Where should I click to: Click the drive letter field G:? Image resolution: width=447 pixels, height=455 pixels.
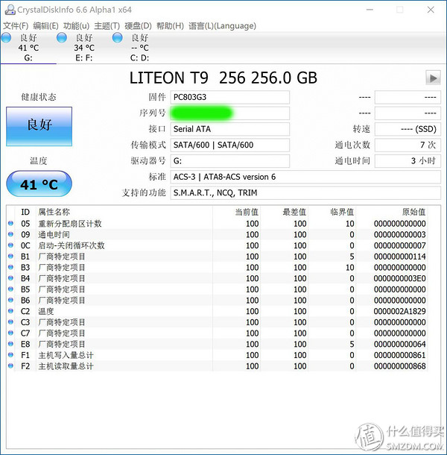click(x=230, y=161)
